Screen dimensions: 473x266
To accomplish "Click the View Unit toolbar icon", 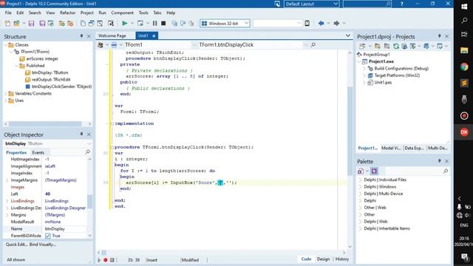I will pyautogui.click(x=83, y=23).
